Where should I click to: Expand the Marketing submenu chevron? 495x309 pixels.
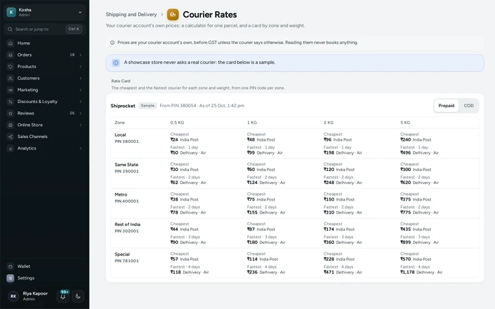pos(80,90)
